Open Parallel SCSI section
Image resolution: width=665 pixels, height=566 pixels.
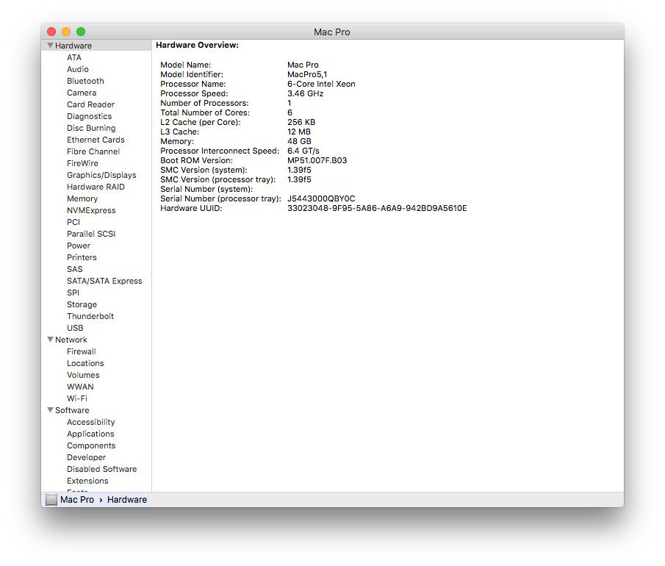coord(91,234)
